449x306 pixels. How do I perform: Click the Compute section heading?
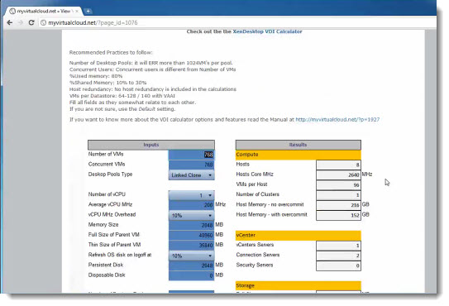click(x=298, y=155)
